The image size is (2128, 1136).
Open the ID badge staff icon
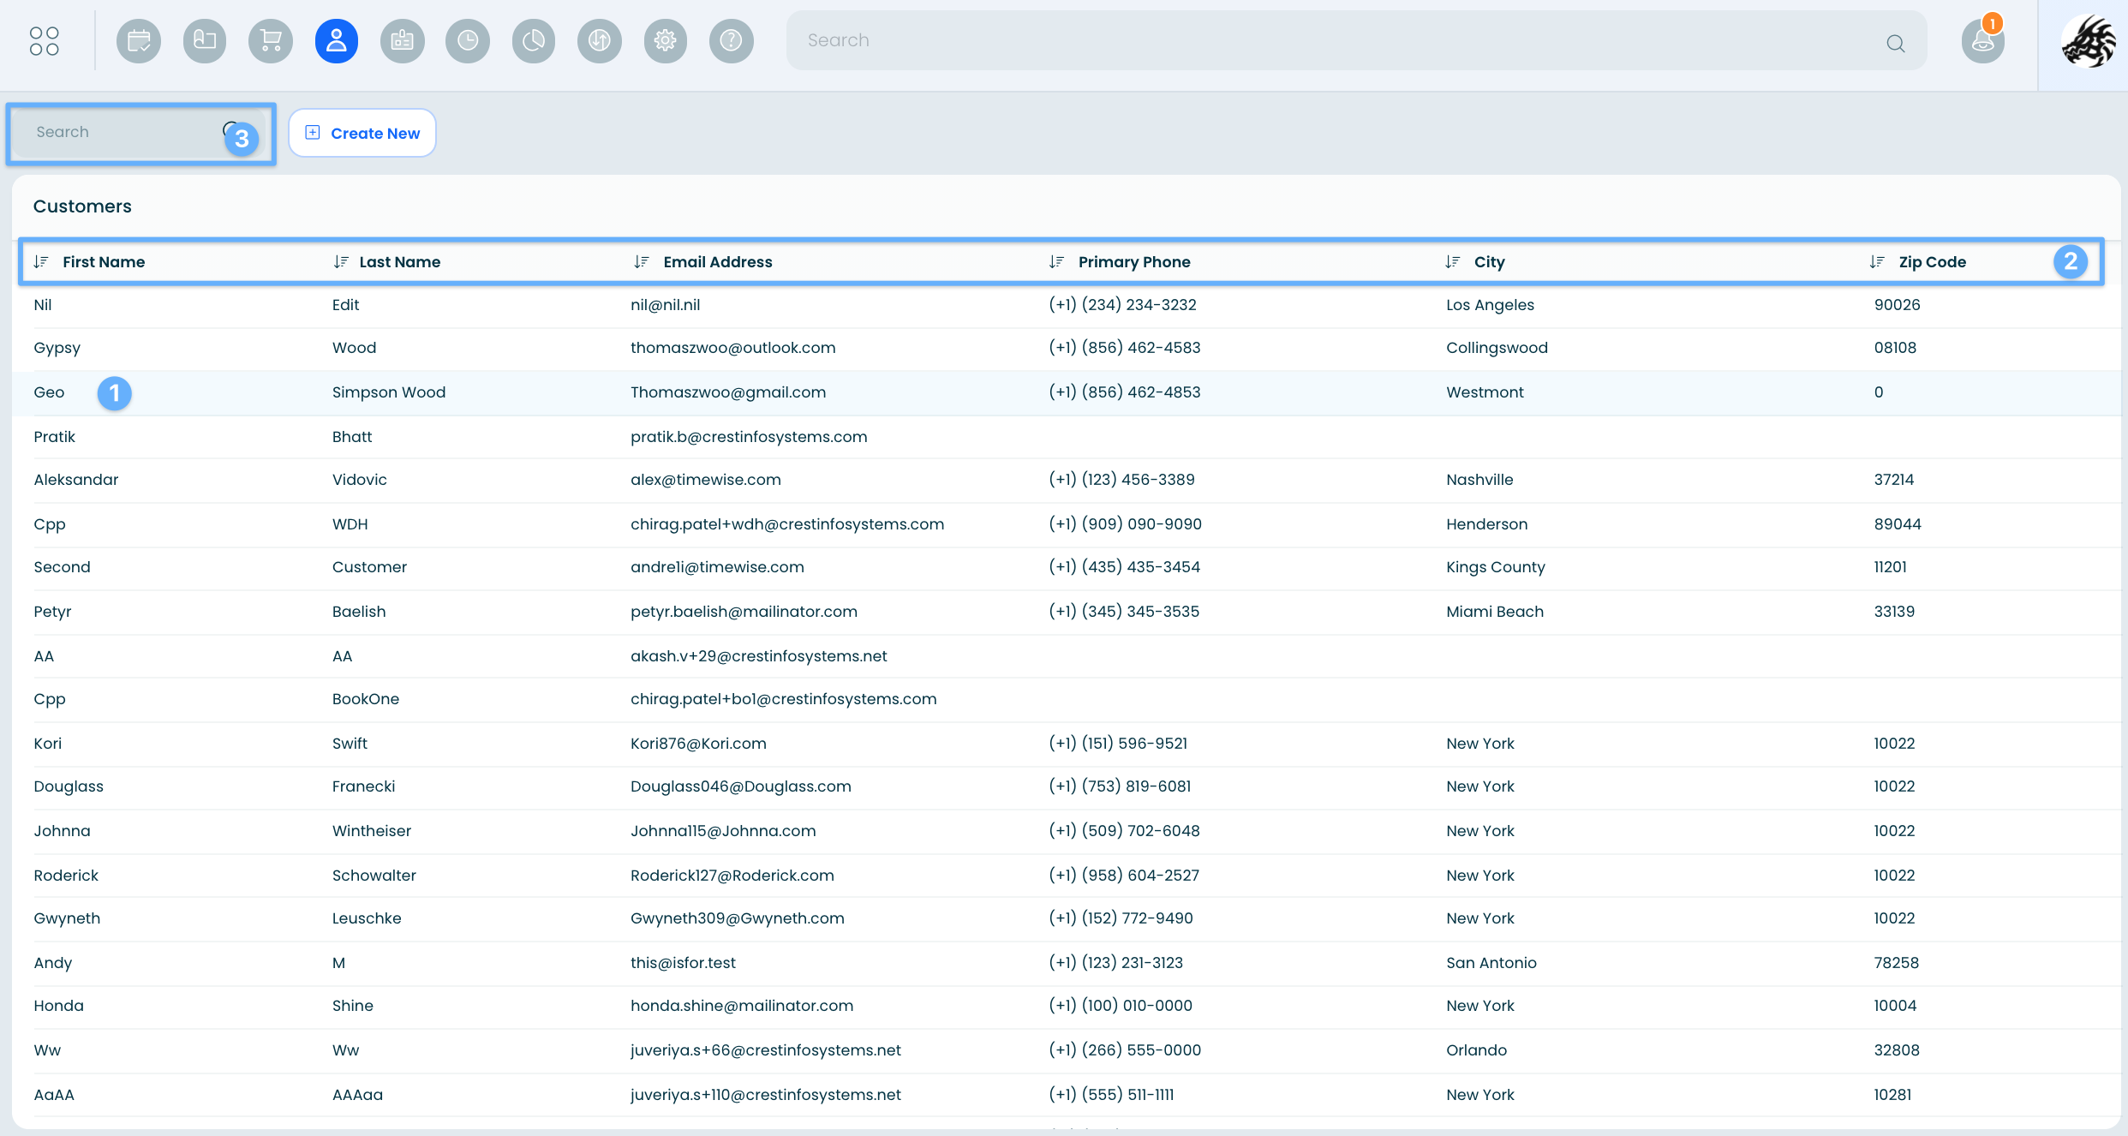403,40
